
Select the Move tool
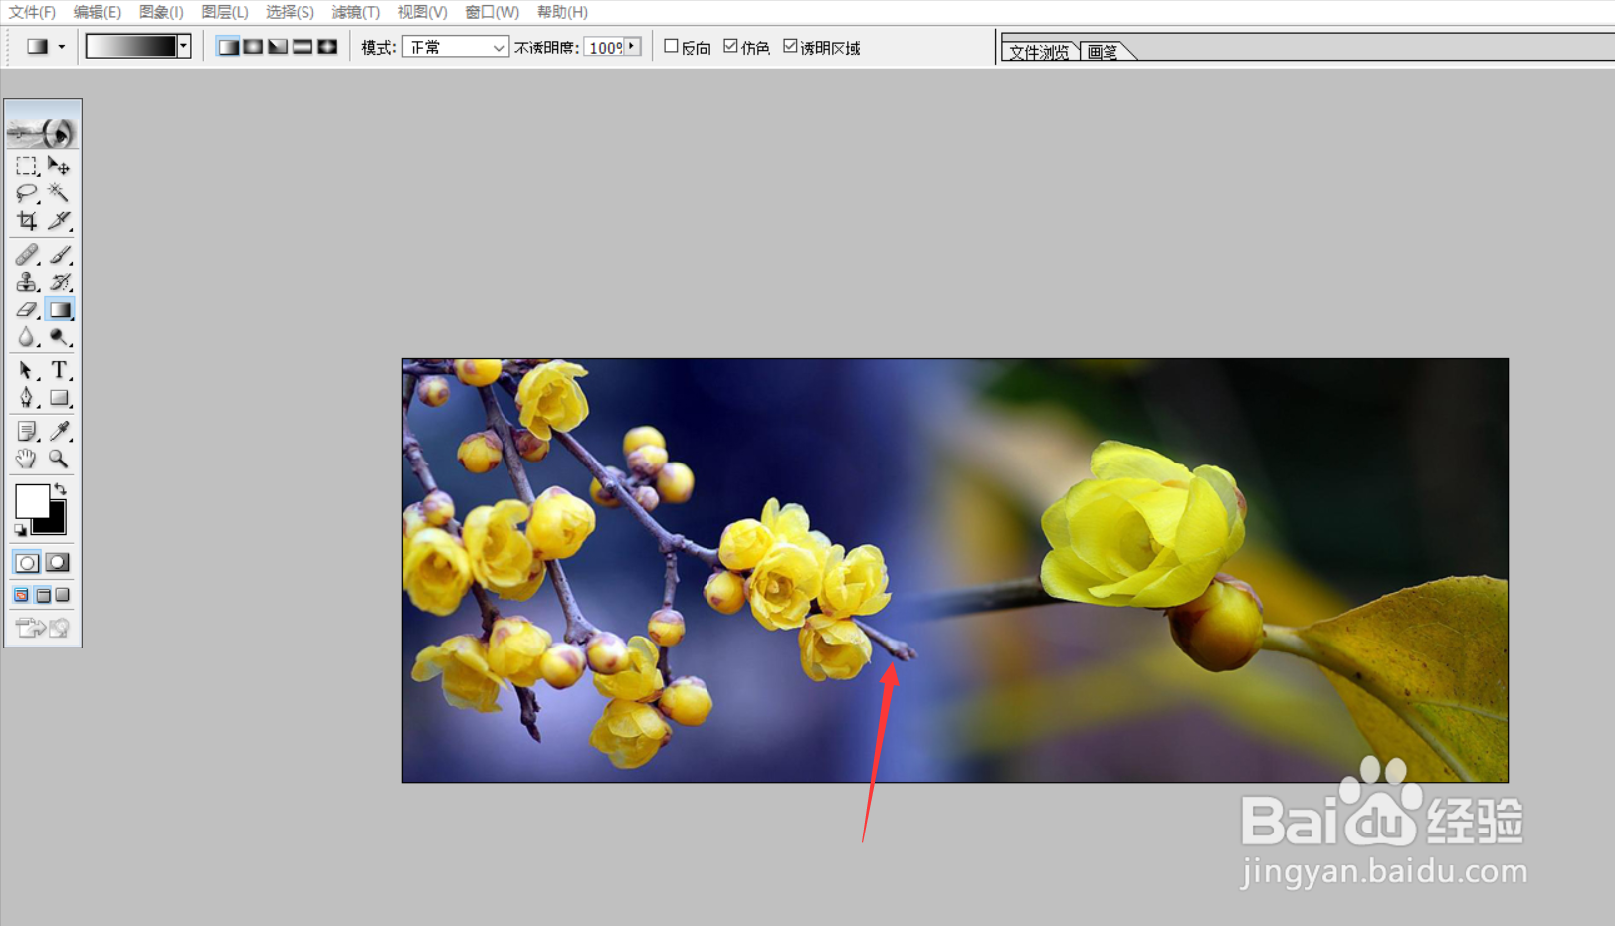tap(59, 166)
